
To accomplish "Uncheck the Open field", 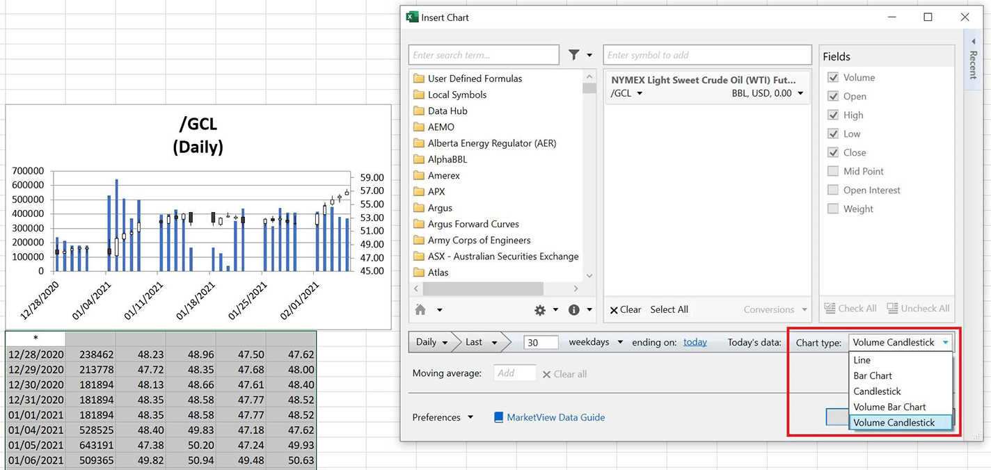I will (833, 96).
